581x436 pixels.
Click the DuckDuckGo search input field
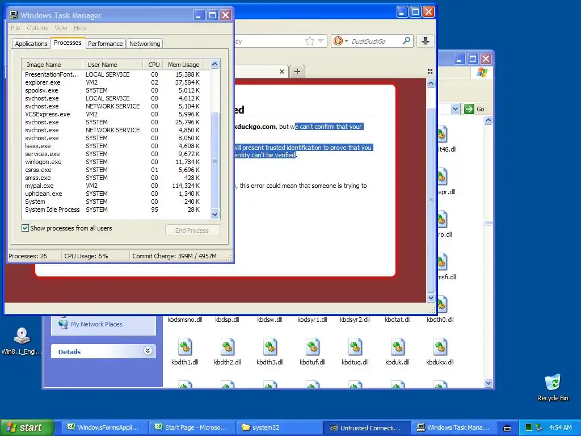pyautogui.click(x=376, y=41)
